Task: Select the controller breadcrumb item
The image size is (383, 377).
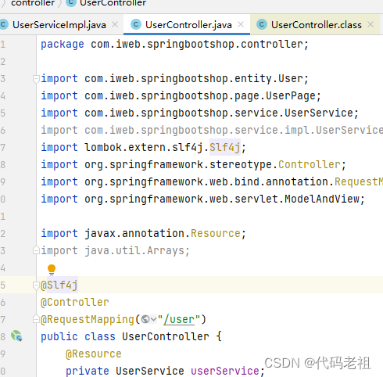Action: pos(33,3)
